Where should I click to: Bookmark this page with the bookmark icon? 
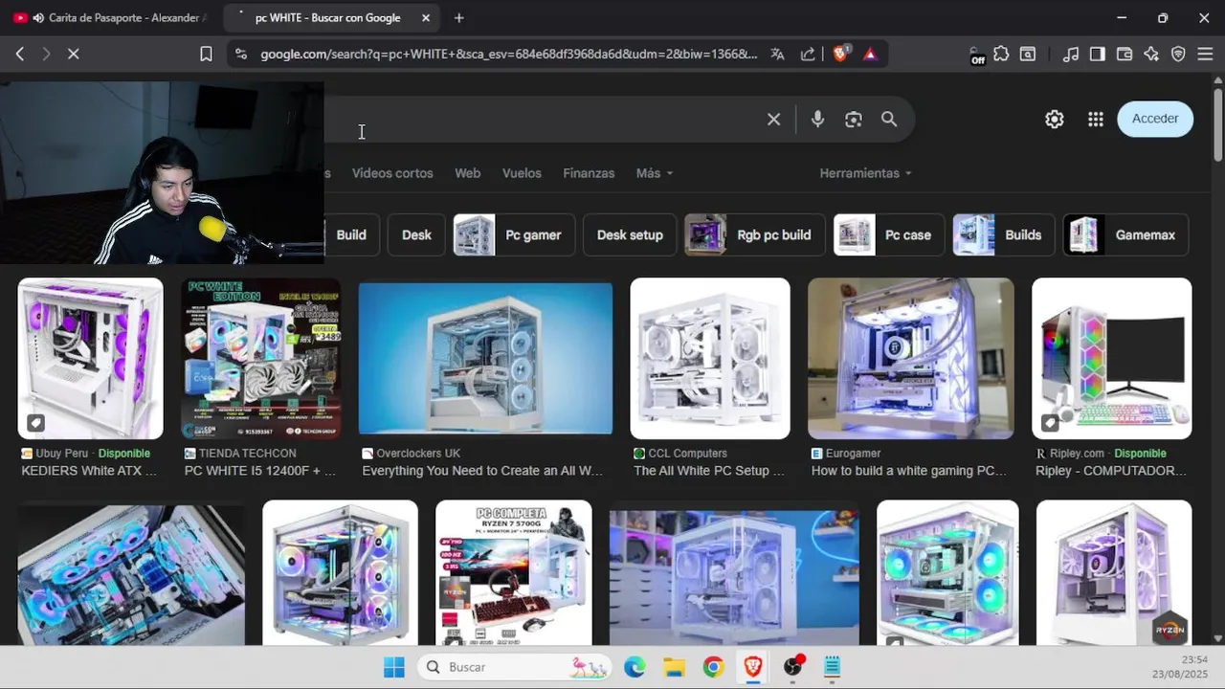(x=206, y=55)
